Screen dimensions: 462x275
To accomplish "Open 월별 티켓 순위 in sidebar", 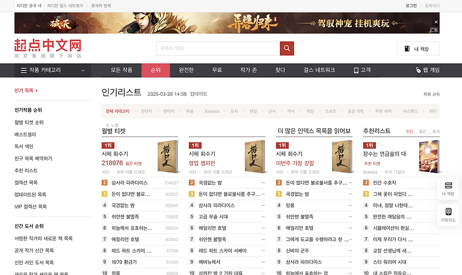I will point(29,122).
